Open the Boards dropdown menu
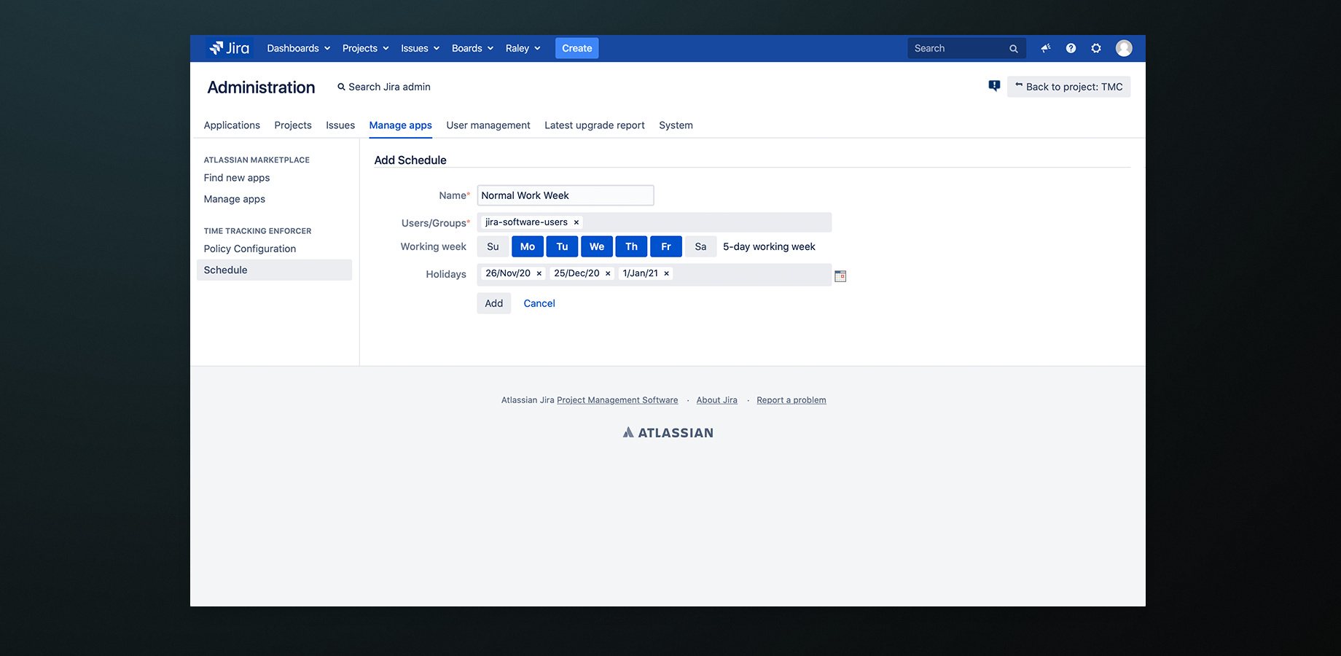 [473, 48]
